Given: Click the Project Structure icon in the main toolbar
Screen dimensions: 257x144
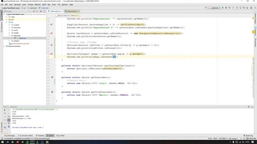Looking at the screenshot, I should tap(251, 8).
